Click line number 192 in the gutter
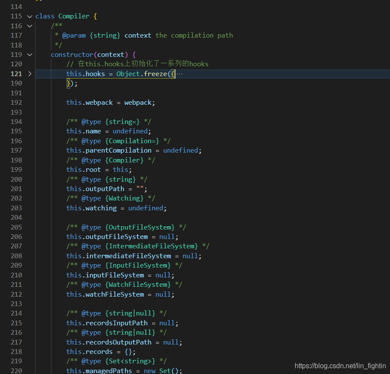390x374 pixels. [16, 103]
